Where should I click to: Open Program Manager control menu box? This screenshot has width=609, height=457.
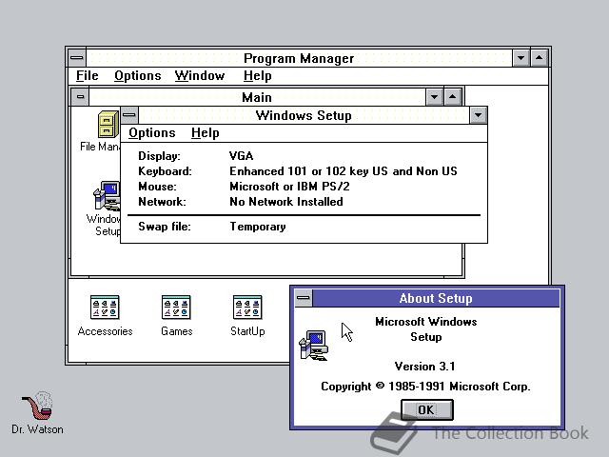[77, 58]
